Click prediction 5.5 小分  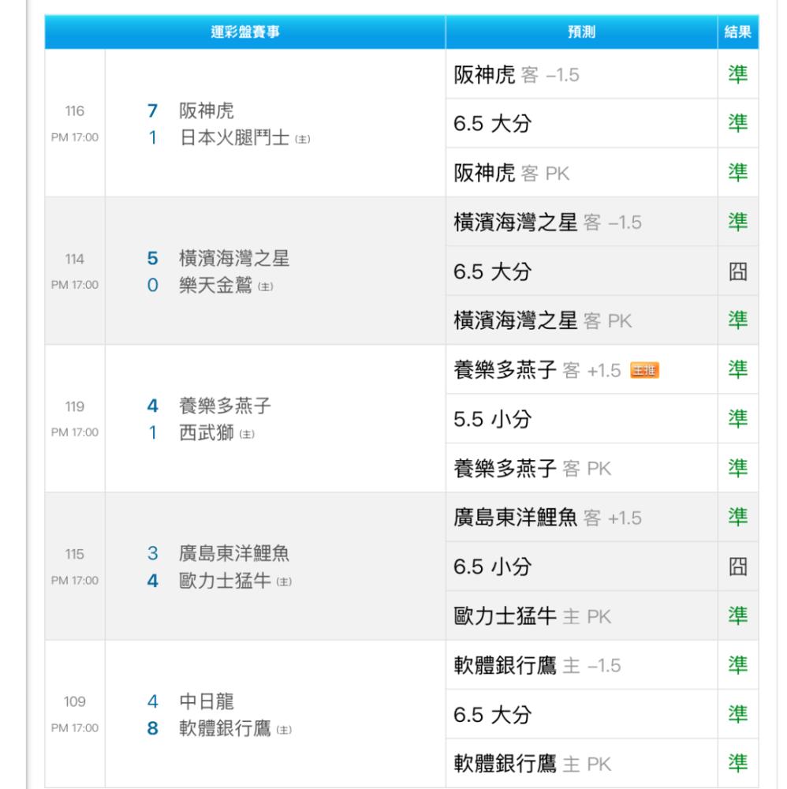492,419
